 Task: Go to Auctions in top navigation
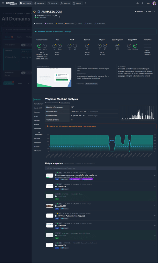tap(65, 3)
